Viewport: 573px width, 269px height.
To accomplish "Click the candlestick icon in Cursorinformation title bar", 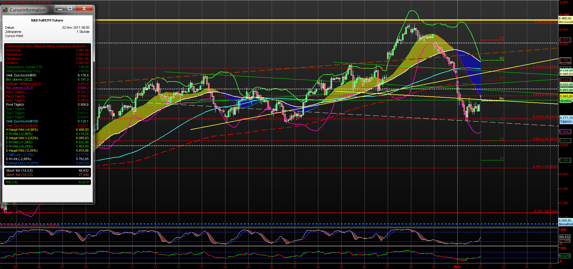I will tap(5, 10).
